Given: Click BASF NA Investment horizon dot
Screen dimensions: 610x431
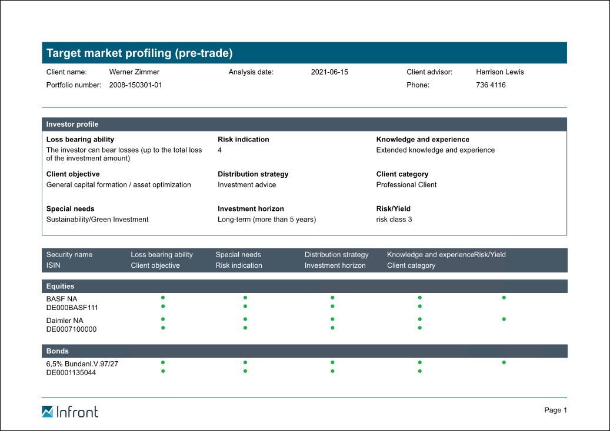Looking at the screenshot, I should pyautogui.click(x=332, y=307).
